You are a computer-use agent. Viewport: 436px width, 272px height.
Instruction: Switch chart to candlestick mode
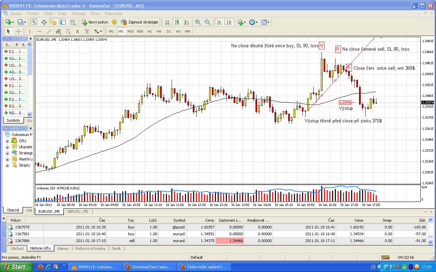click(177, 22)
